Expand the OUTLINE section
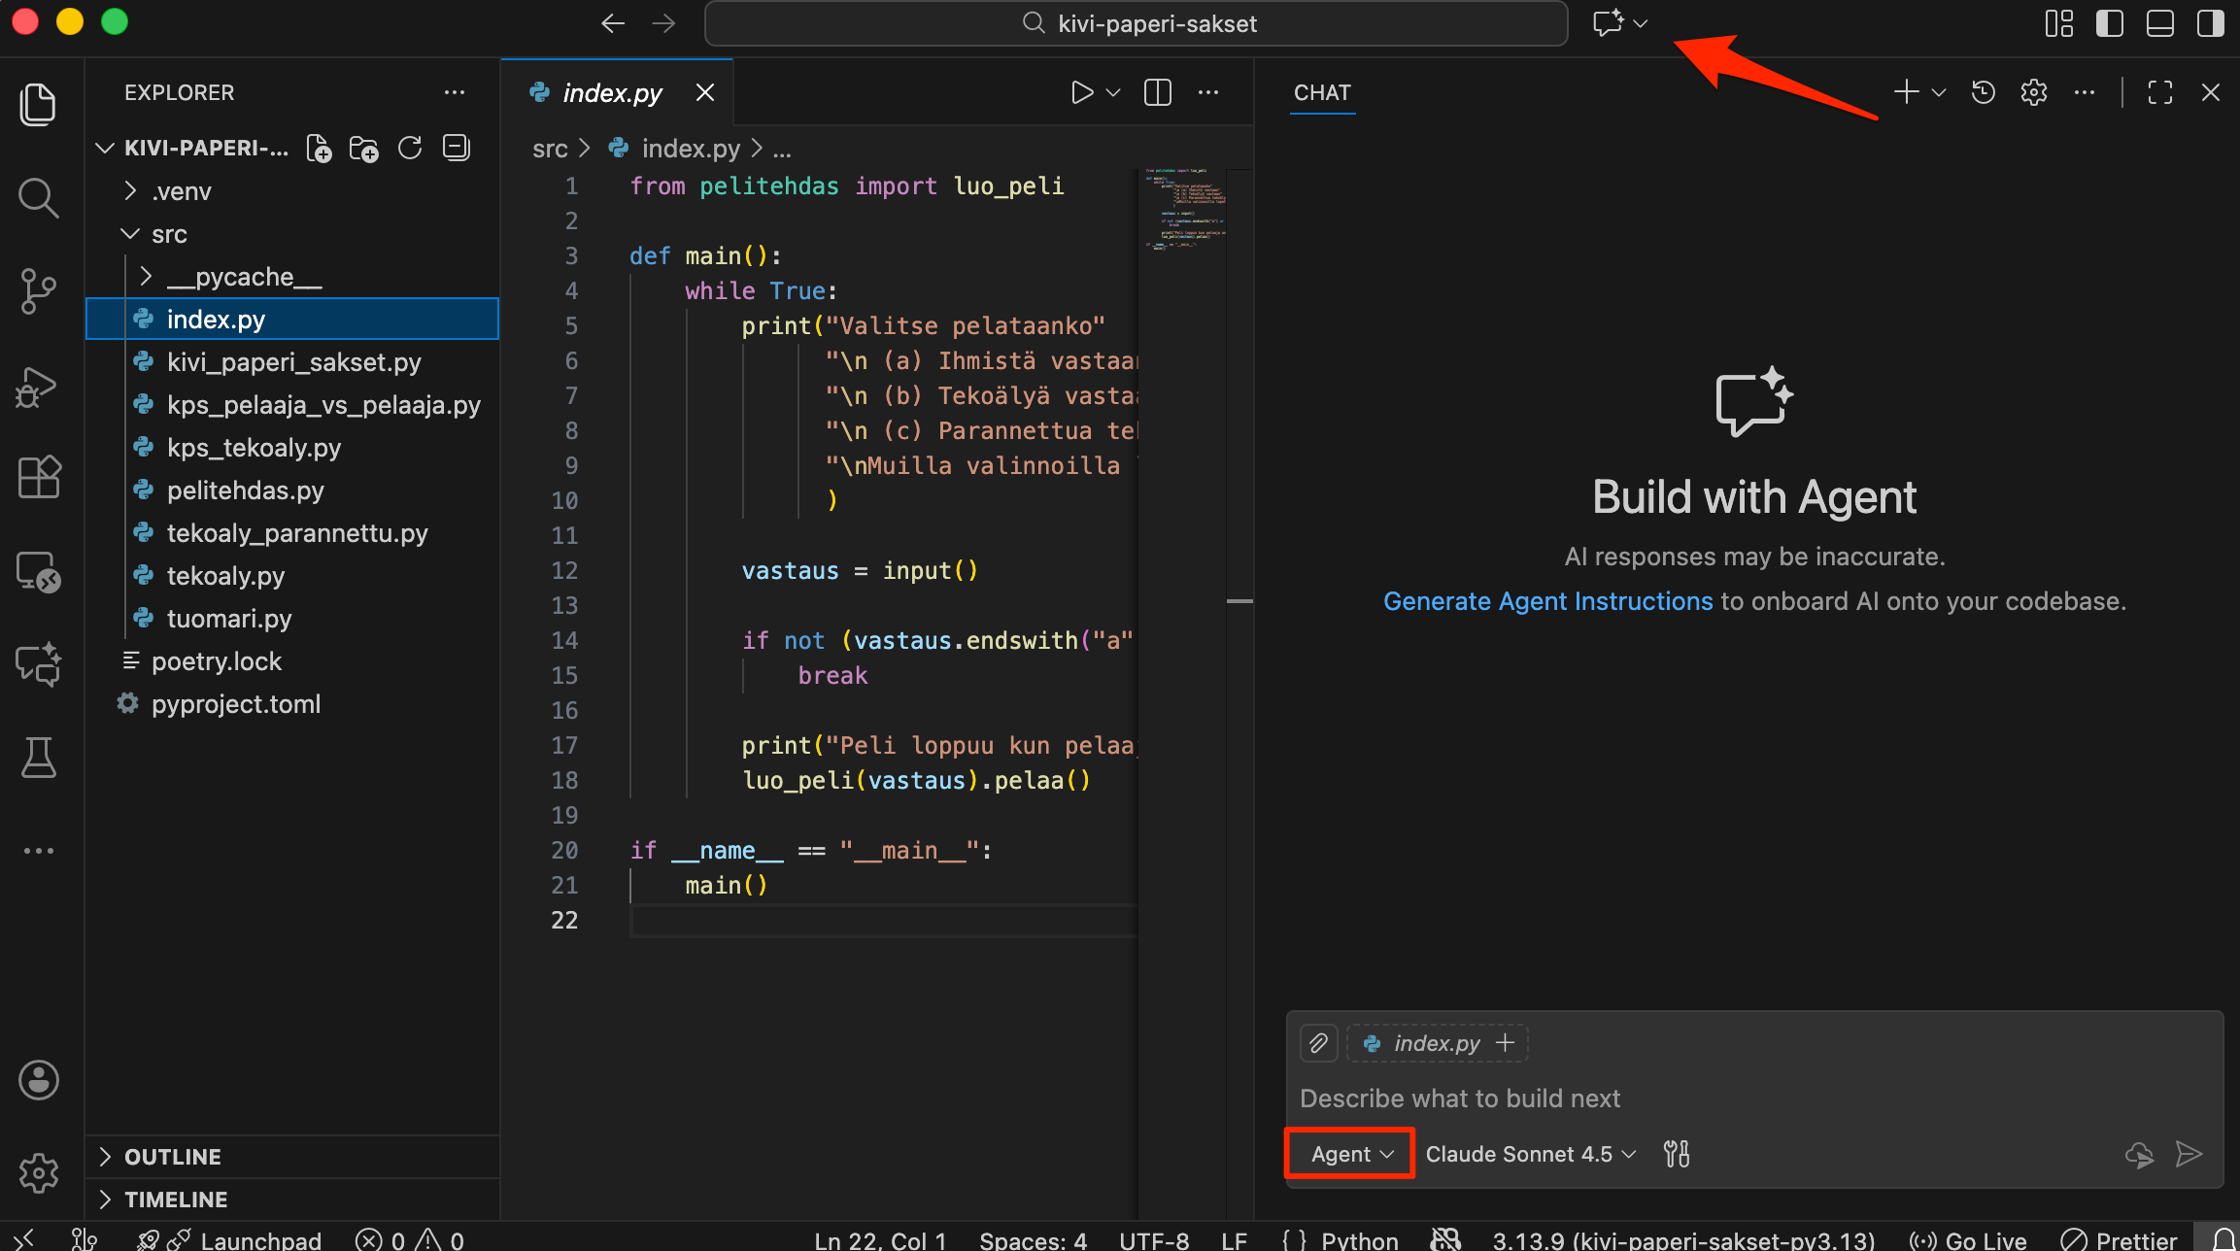 coord(173,1157)
